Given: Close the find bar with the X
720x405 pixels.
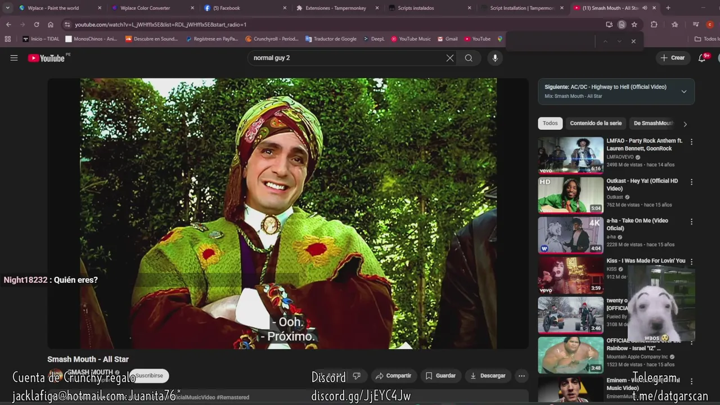Looking at the screenshot, I should coord(633,41).
